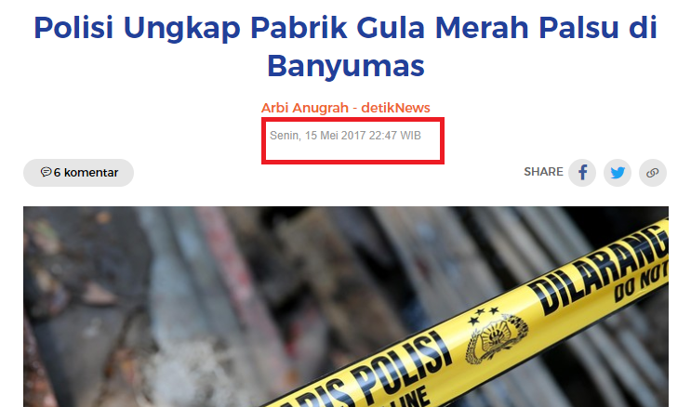
Task: Click the date Senin, 15 Mei 2017
Action: pyautogui.click(x=318, y=136)
